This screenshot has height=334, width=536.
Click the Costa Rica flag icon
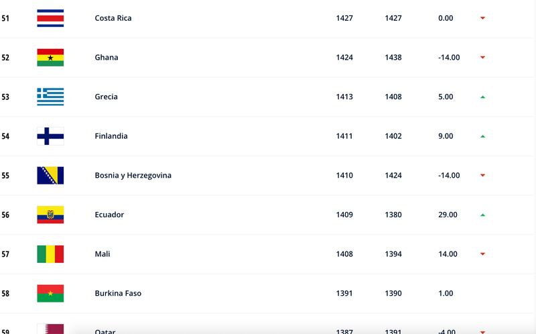coord(50,18)
